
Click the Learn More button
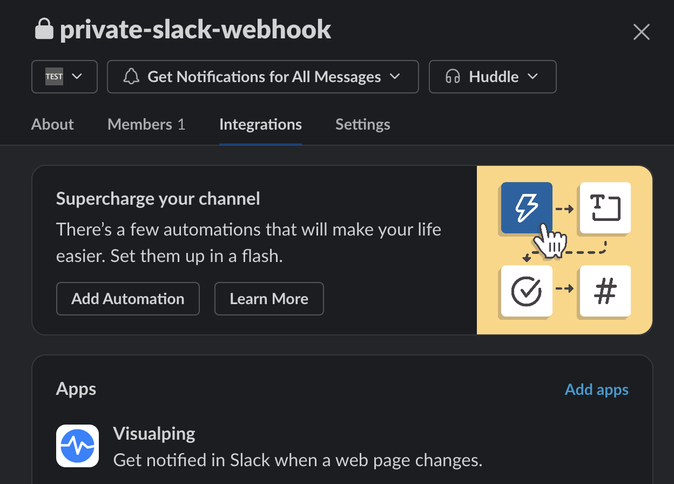coord(269,299)
